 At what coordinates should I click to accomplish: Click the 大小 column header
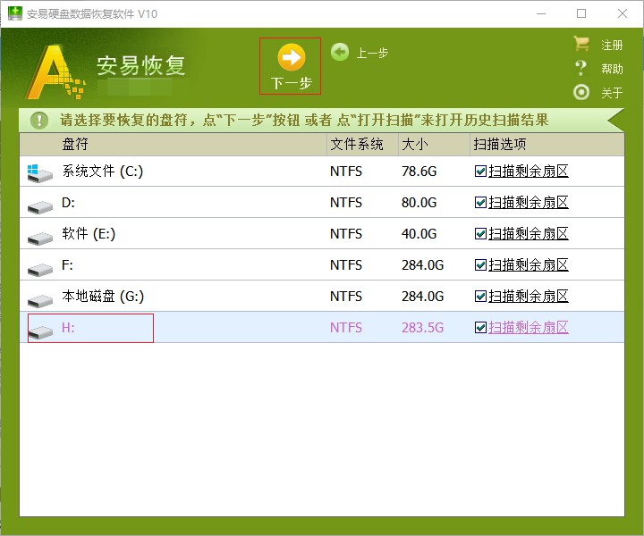[x=415, y=144]
